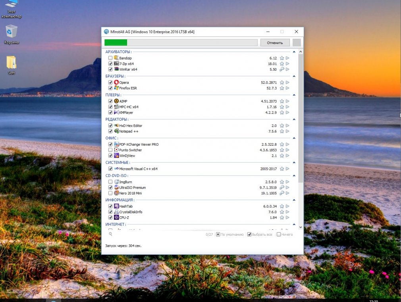Click the key icon for UltraISO Premium
Screen dimensions: 401x302
tap(281, 187)
